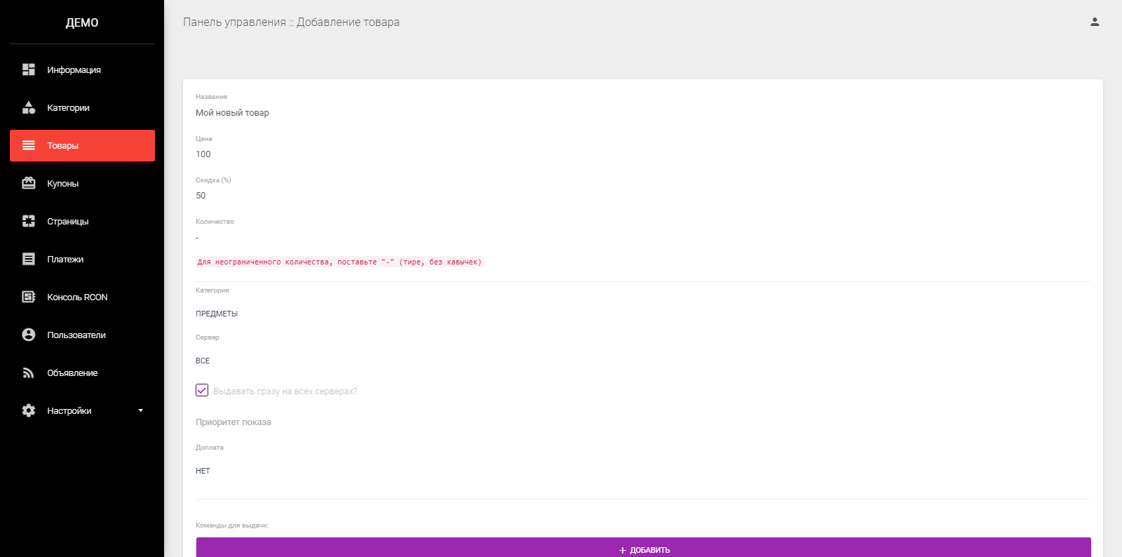Click the Платежи receipt icon

pyautogui.click(x=29, y=259)
